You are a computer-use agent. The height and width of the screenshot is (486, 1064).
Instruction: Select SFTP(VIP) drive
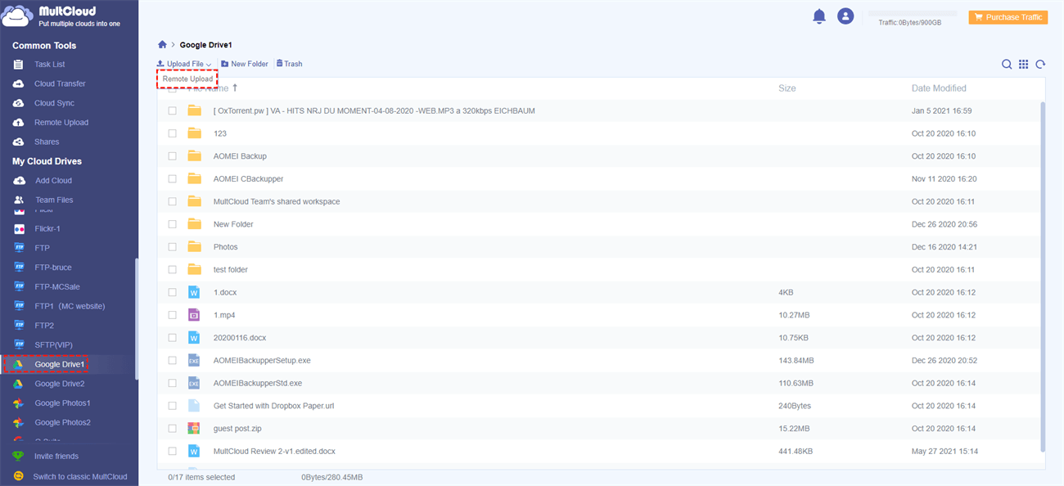[x=53, y=345]
